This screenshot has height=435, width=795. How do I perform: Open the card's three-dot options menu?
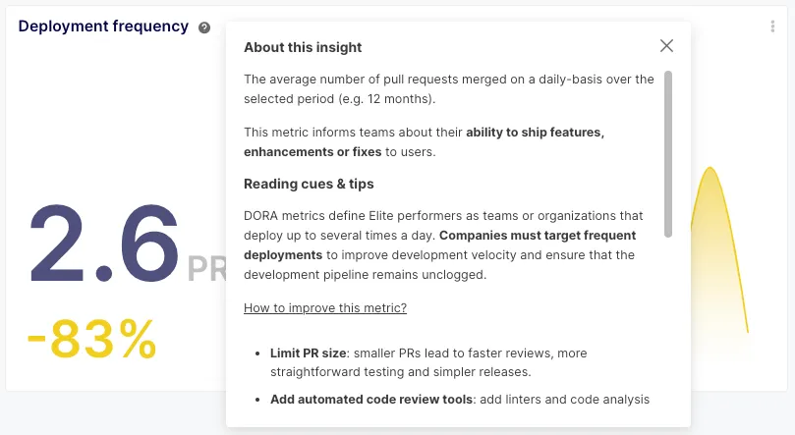tap(773, 27)
